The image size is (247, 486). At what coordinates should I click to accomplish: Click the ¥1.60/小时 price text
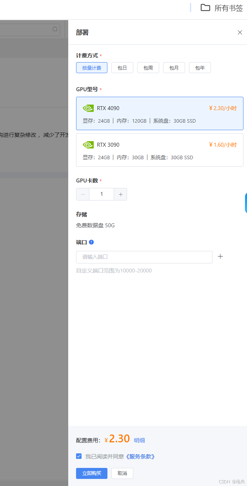pos(223,145)
